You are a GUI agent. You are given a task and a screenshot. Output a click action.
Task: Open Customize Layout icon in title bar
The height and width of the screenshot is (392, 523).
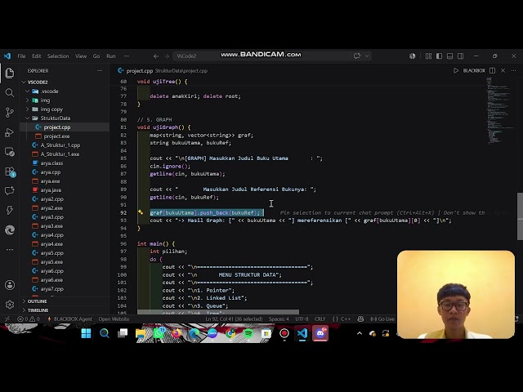click(x=428, y=56)
